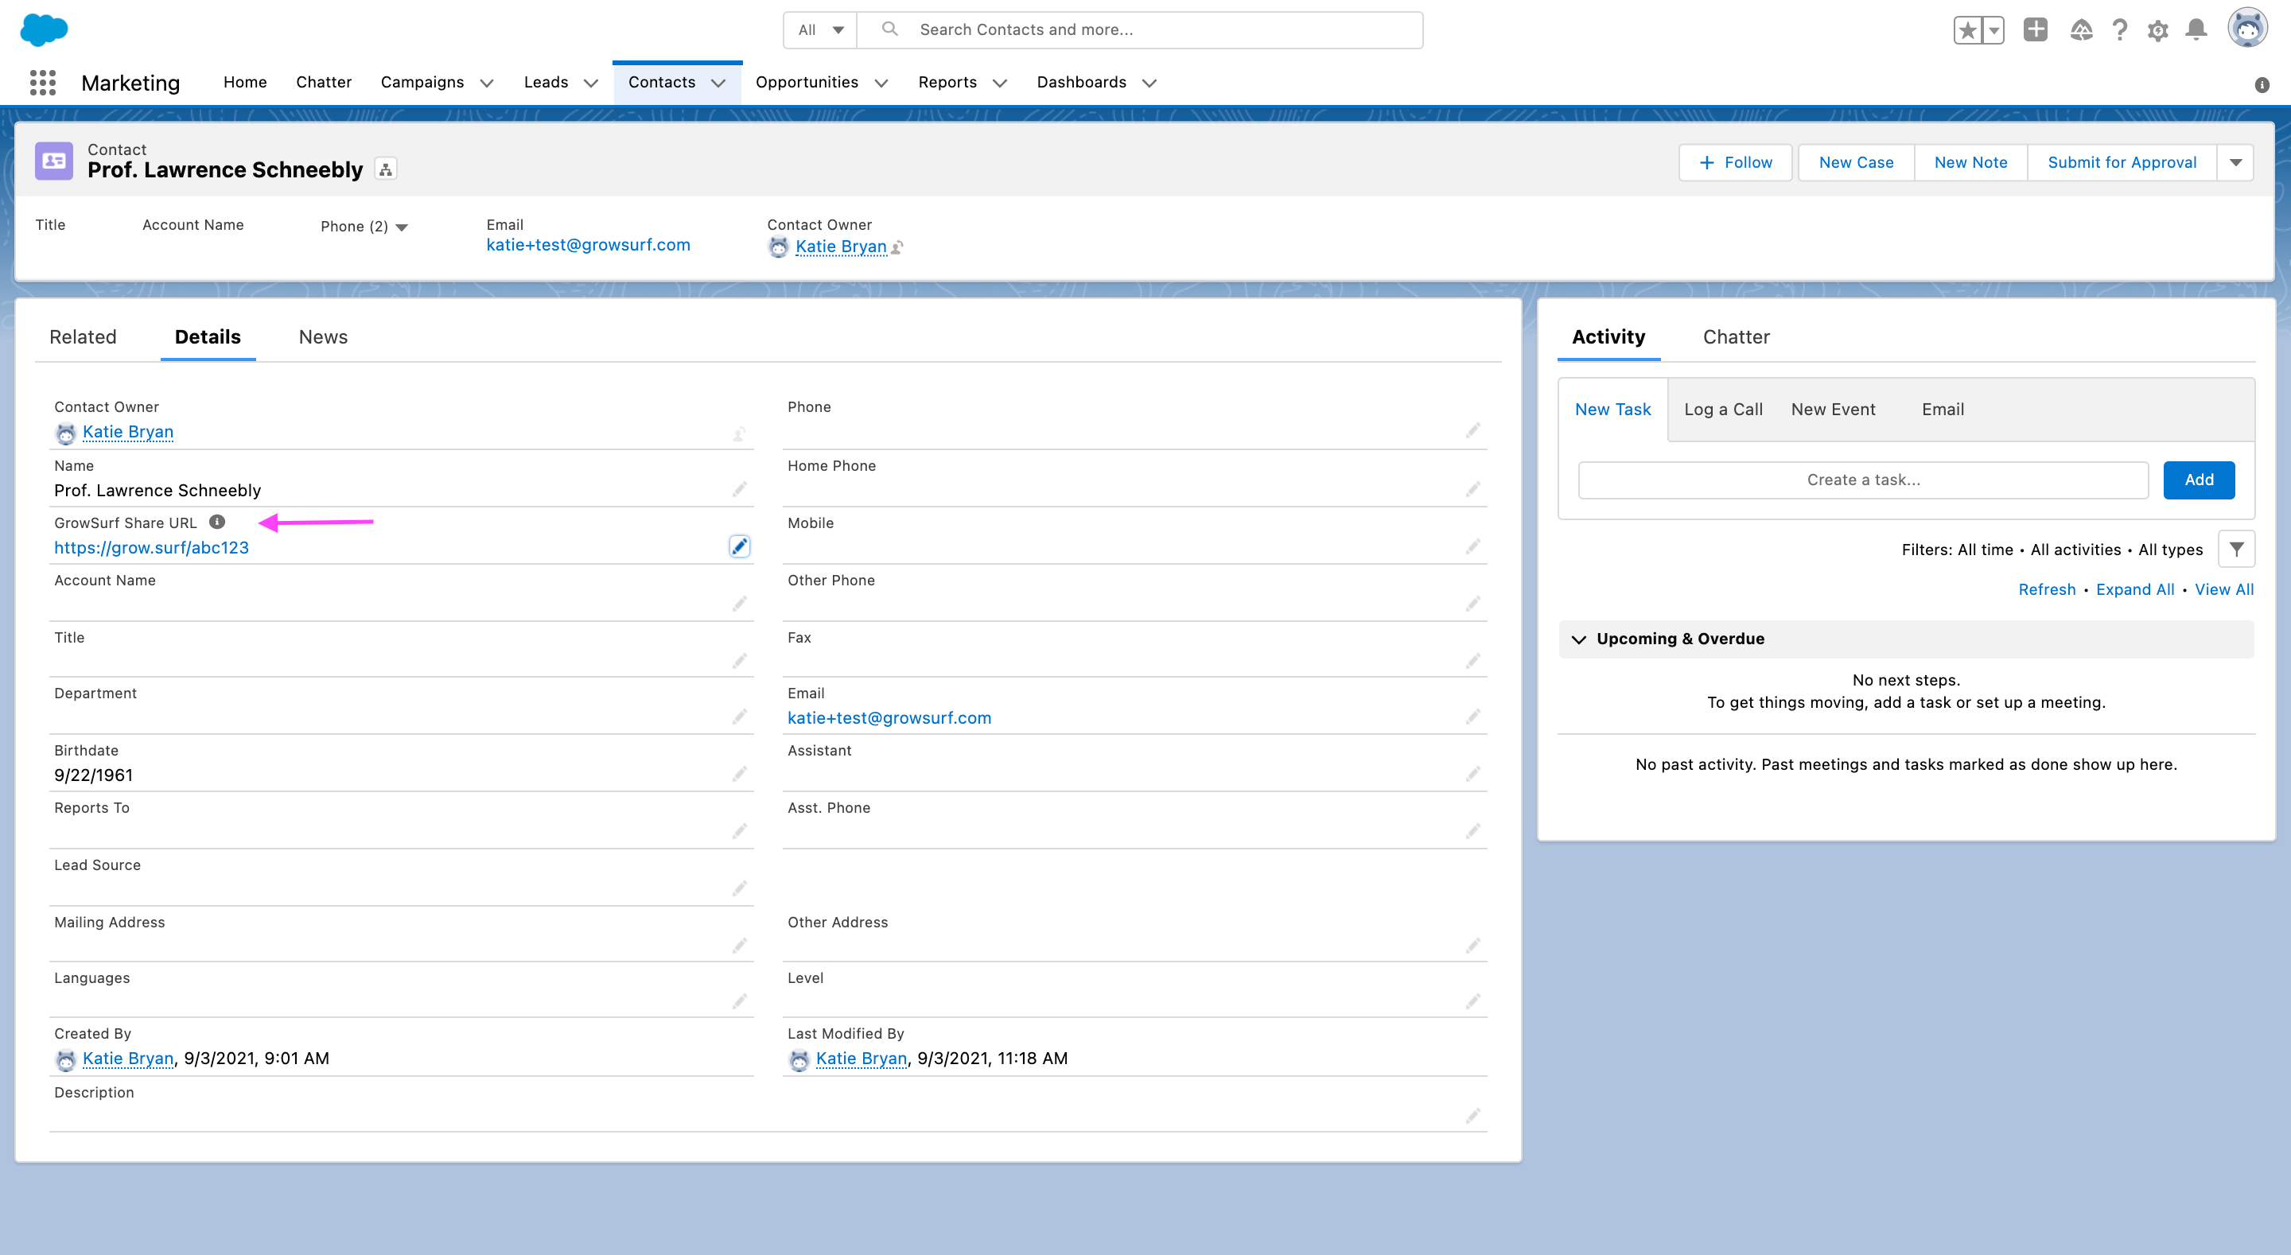Switch to the Related tab

coord(84,336)
